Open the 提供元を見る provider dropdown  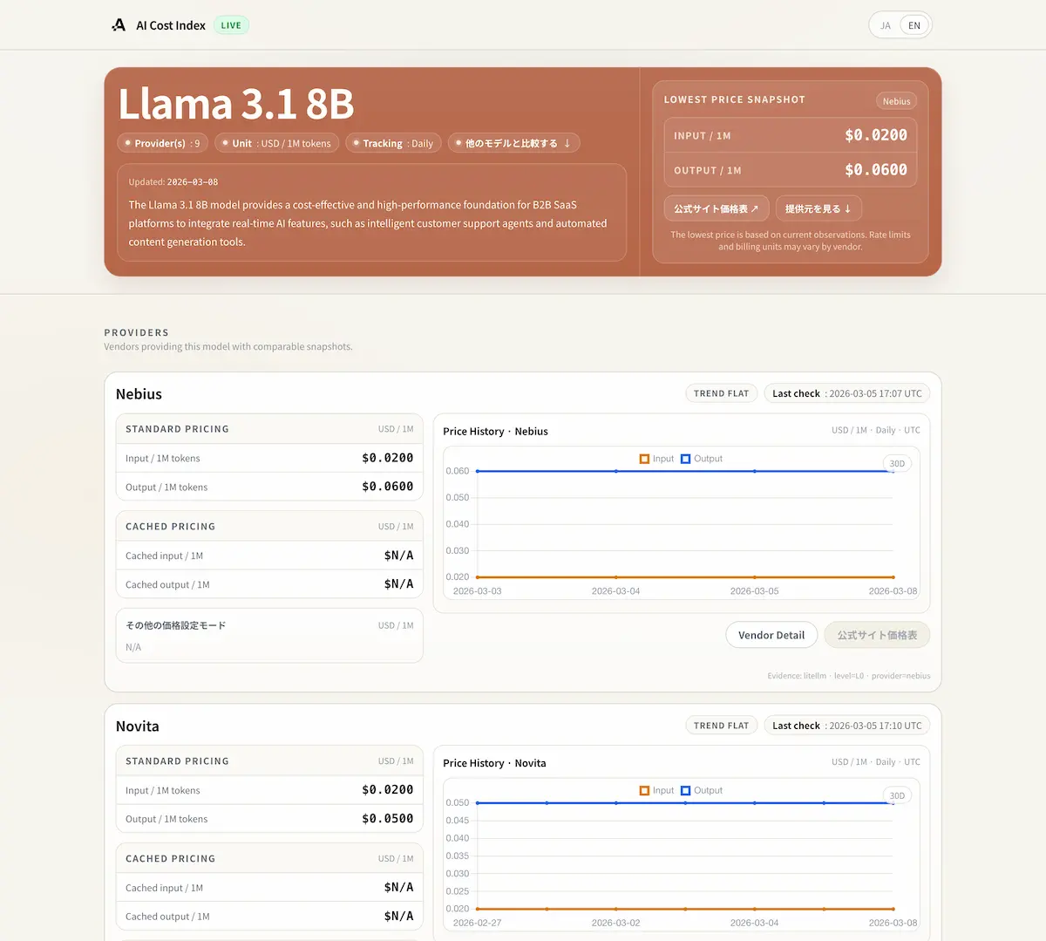click(x=818, y=208)
